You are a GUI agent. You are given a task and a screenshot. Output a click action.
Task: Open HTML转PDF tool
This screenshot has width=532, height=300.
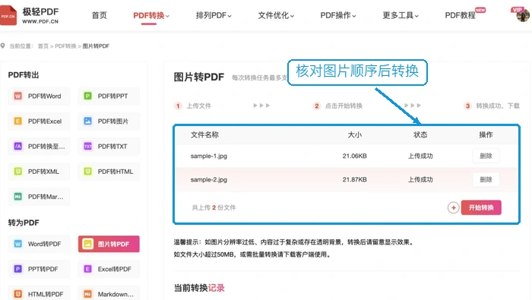tap(39, 294)
